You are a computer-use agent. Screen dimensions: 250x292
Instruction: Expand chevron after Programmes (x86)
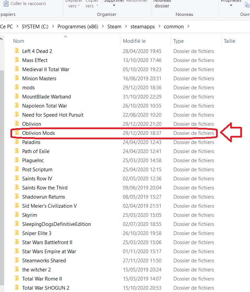pos(103,26)
